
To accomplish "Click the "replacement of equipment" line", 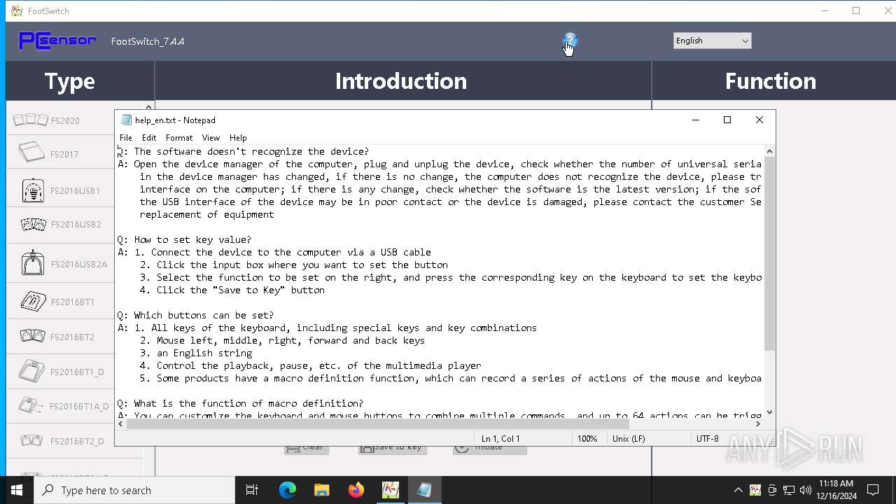I will pos(206,214).
